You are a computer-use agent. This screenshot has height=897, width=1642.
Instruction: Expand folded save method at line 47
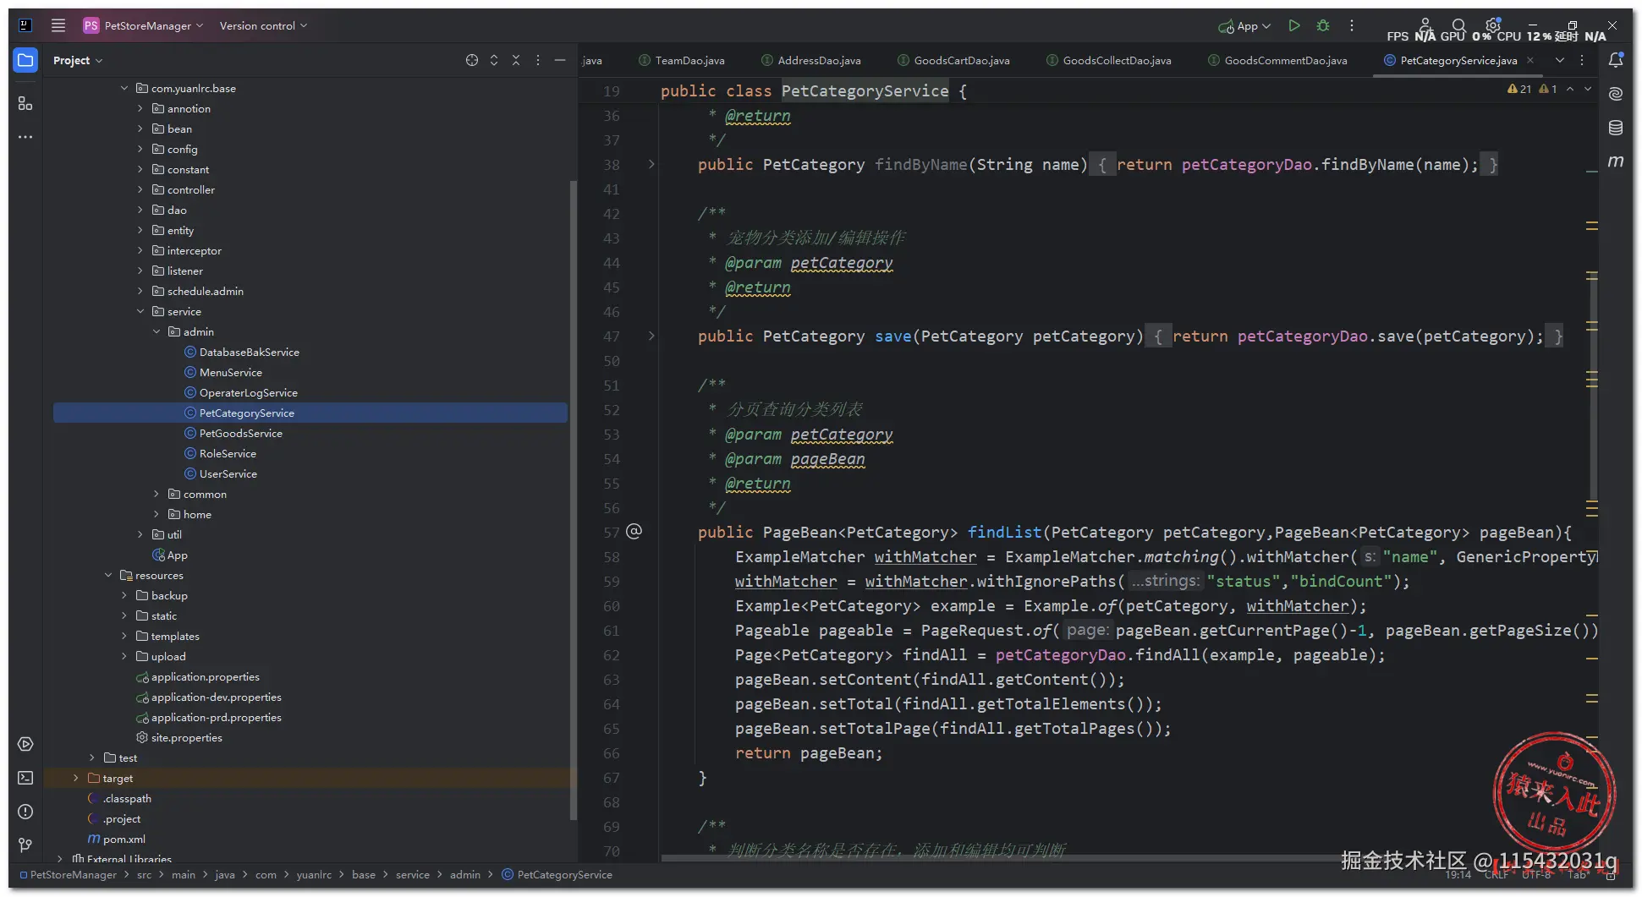pyautogui.click(x=651, y=336)
